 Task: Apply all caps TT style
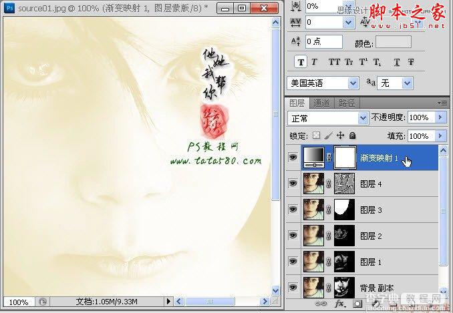(x=334, y=62)
